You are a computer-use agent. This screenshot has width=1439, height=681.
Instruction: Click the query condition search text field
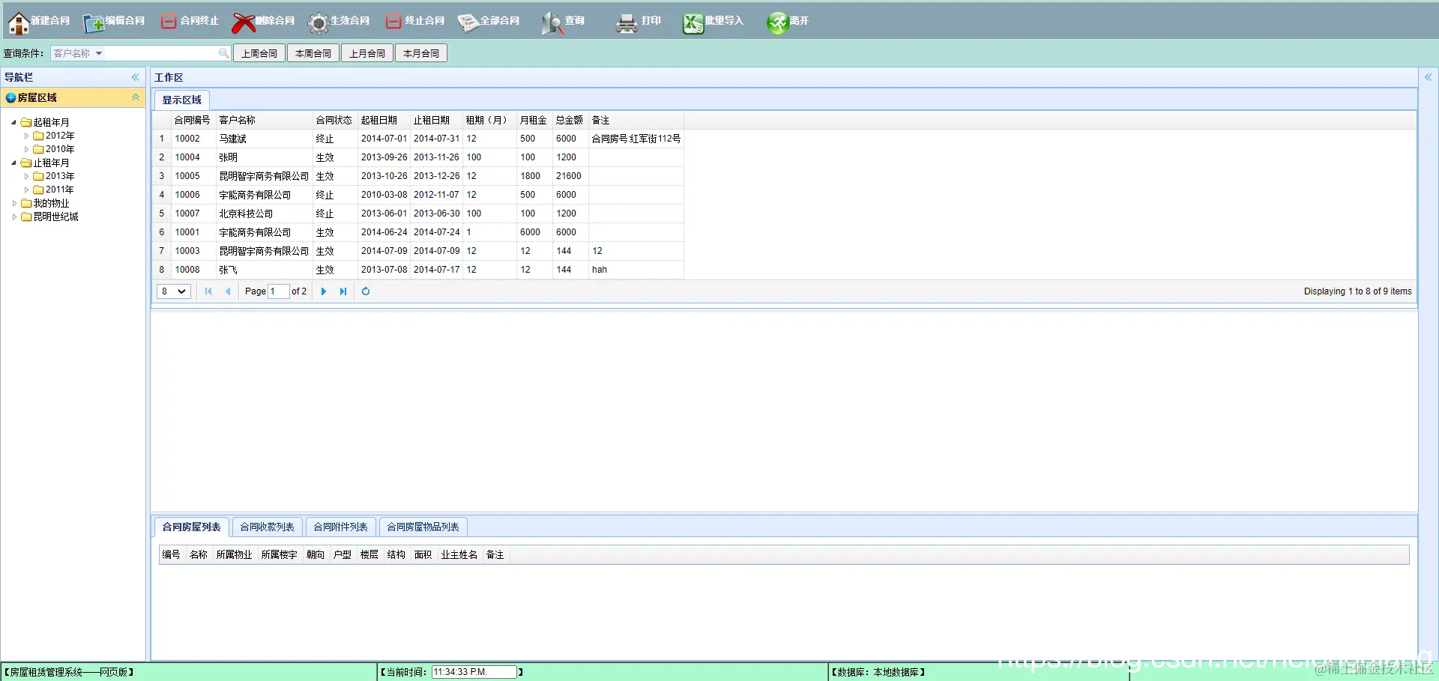[x=161, y=53]
